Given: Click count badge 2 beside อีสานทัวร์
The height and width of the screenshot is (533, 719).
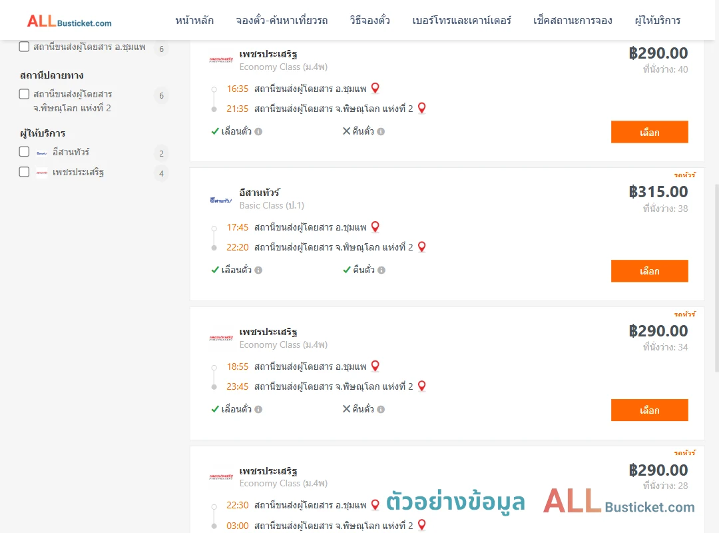Looking at the screenshot, I should [x=161, y=153].
